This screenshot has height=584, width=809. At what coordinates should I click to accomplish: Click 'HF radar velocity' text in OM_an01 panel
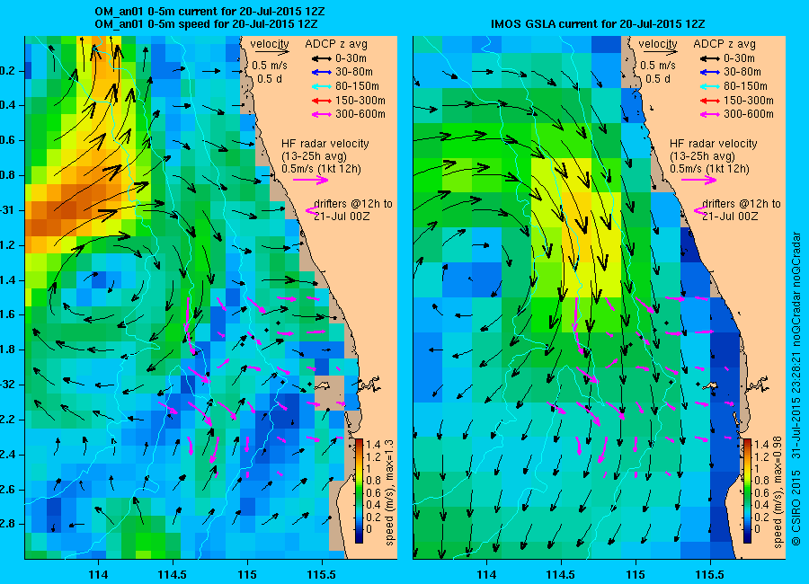pyautogui.click(x=325, y=144)
